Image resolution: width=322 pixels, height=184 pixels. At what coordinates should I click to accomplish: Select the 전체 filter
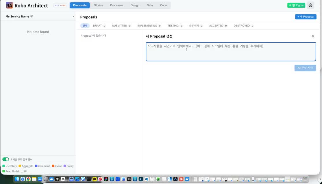click(x=85, y=26)
